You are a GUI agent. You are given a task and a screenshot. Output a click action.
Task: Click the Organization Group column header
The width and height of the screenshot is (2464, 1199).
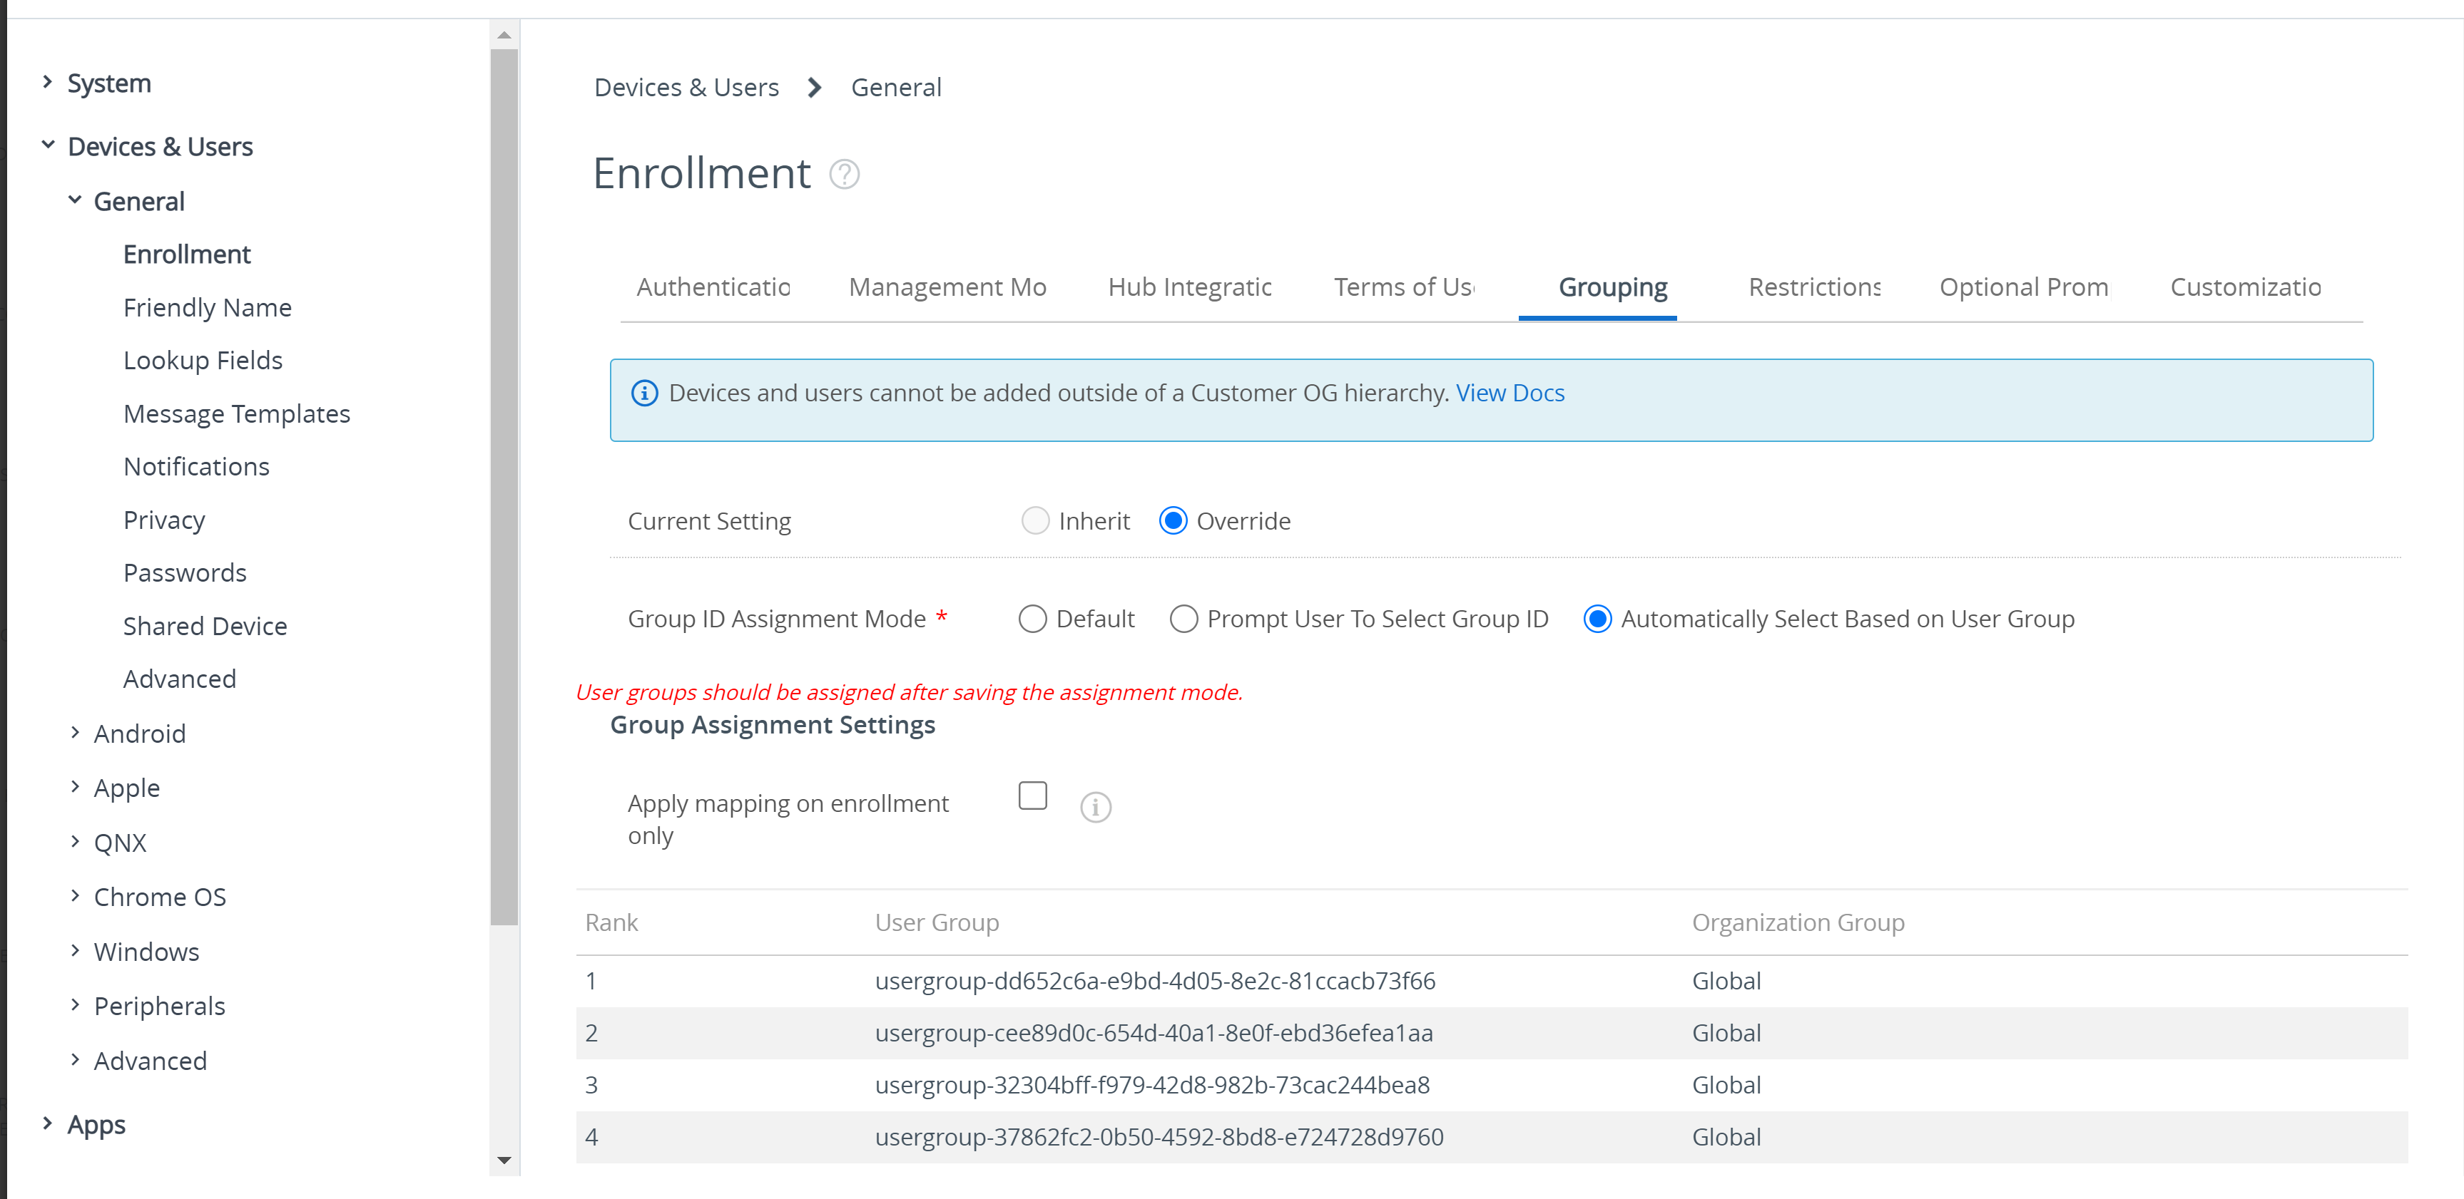coord(1798,922)
